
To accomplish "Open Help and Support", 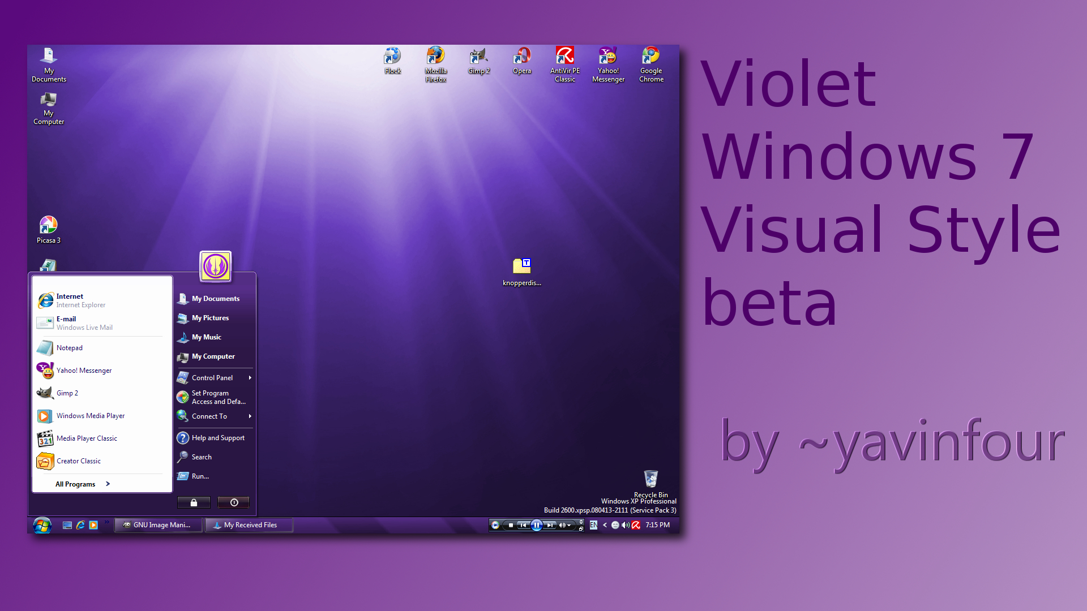I will [x=218, y=437].
